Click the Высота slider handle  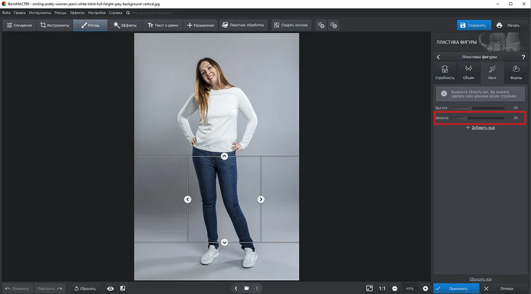point(470,108)
